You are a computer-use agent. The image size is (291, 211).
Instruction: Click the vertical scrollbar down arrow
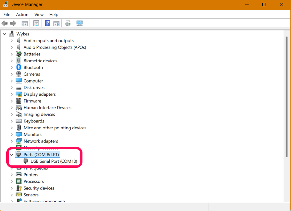coord(287,199)
